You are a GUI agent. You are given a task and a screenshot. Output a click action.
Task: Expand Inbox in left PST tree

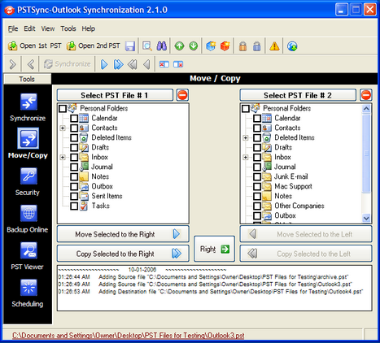(x=63, y=157)
